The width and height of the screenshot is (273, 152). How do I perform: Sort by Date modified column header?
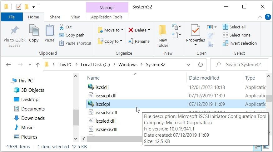pos(204,78)
